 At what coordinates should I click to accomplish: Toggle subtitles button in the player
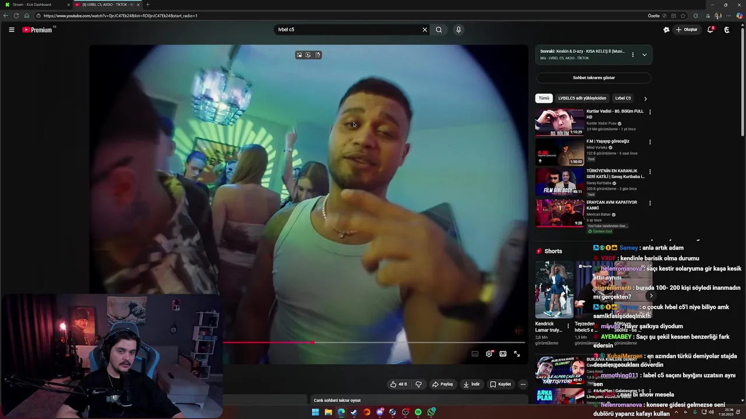(475, 354)
